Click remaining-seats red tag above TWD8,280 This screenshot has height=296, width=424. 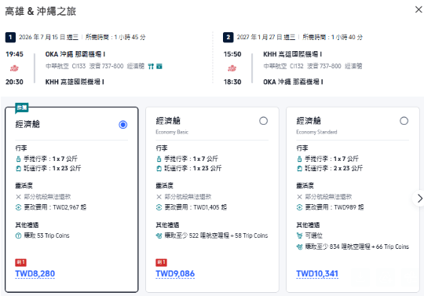tap(20, 262)
